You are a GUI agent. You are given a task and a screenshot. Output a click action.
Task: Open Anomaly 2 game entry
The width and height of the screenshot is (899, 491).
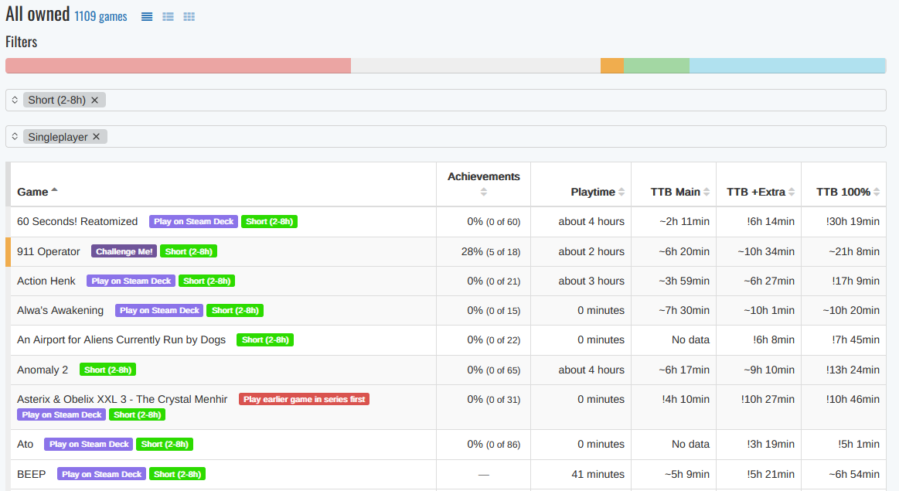tap(43, 370)
